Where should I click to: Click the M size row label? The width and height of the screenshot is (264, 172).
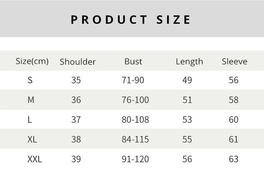coord(31,100)
